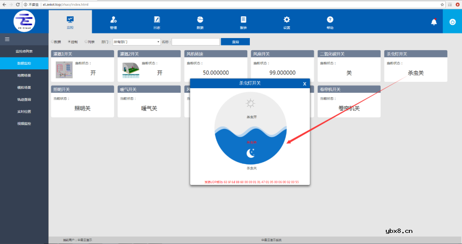Screen dimensions: 462x244
Task: Click the 查询 search button
Action: coord(235,42)
